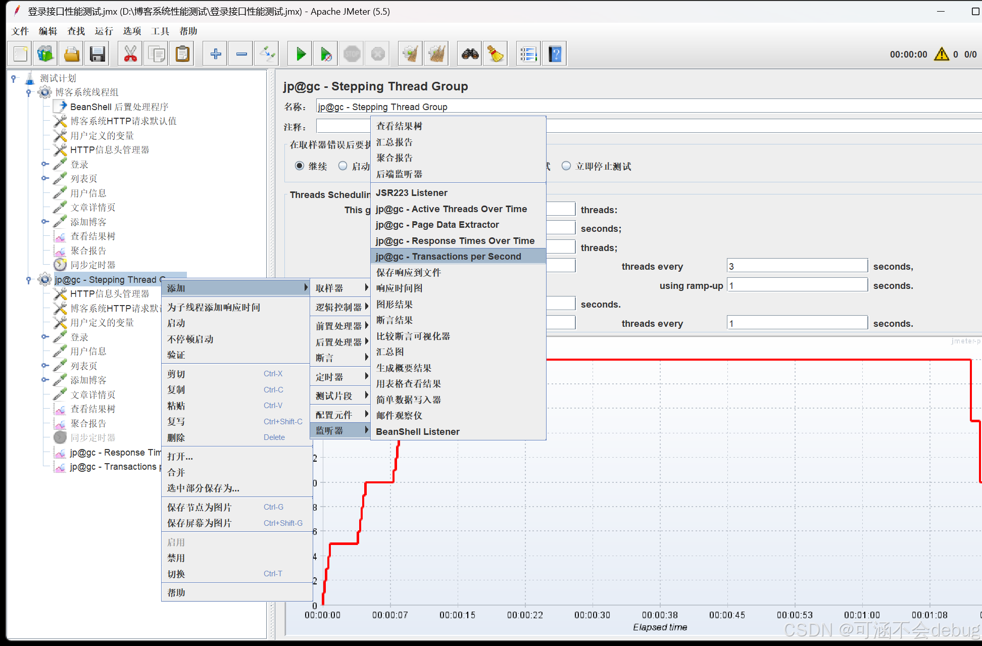Viewport: 982px width, 646px height.
Task: Click 保存节点为图片 context menu entry
Action: pyautogui.click(x=200, y=507)
